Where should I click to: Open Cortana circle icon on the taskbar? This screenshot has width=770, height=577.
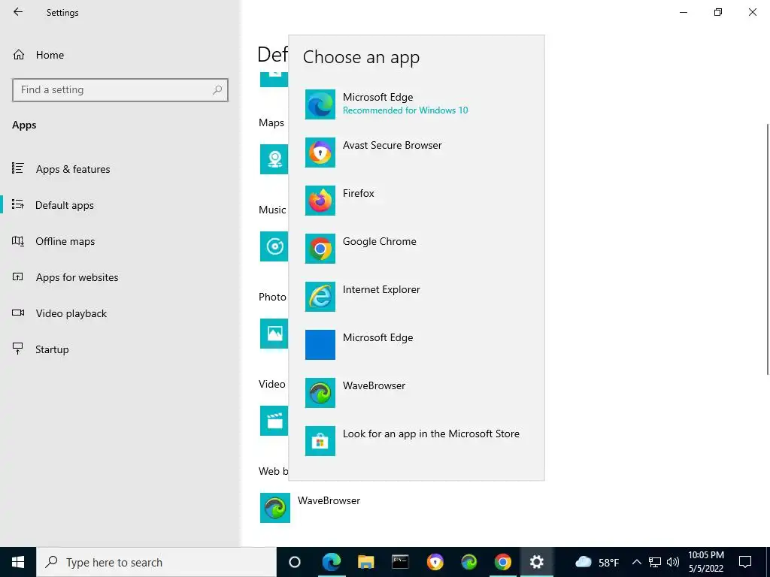[x=294, y=562]
